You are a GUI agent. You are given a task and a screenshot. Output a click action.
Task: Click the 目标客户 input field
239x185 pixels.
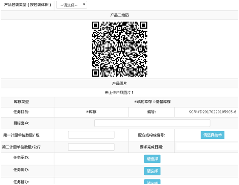(152, 123)
